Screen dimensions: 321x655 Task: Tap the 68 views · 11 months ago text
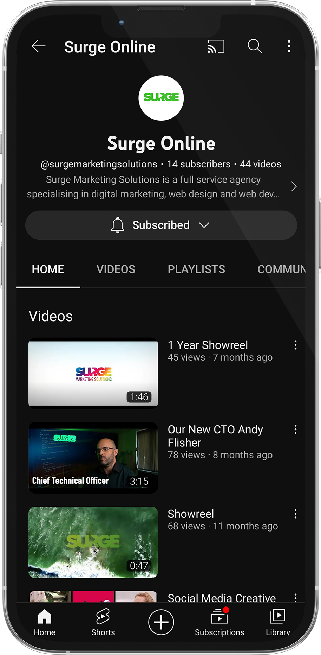[223, 526]
